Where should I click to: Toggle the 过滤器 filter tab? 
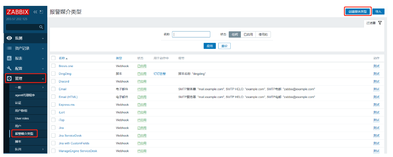[x=374, y=23]
